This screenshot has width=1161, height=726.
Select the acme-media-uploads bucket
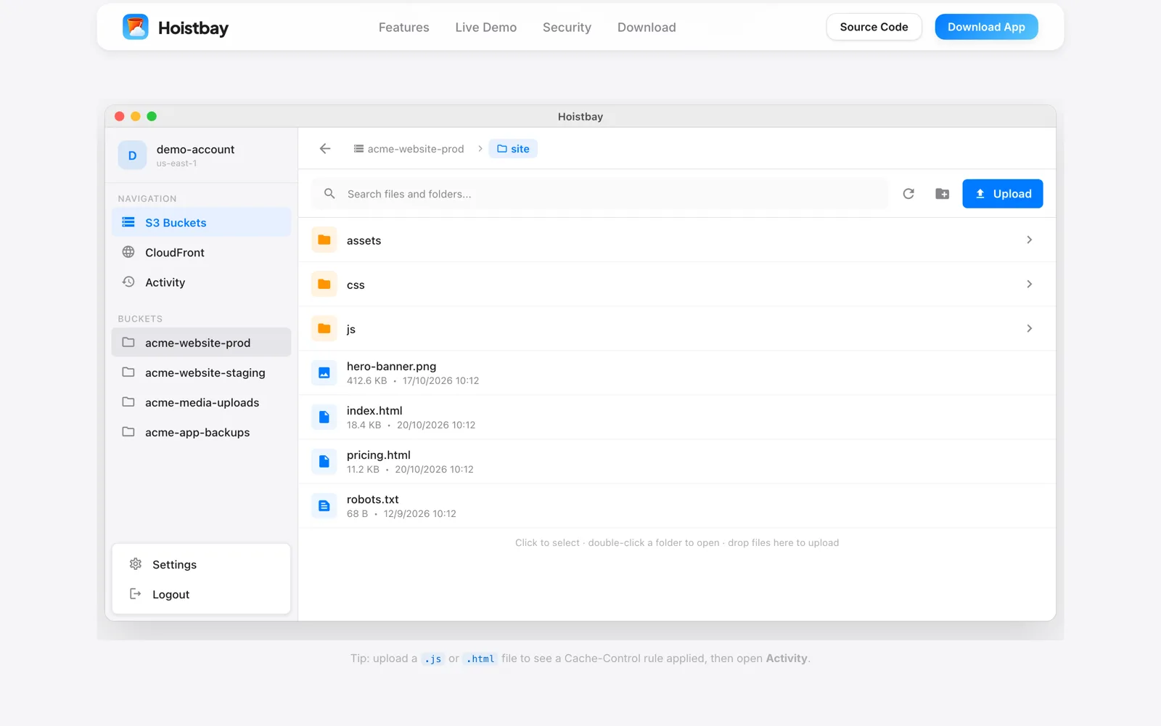(x=201, y=402)
